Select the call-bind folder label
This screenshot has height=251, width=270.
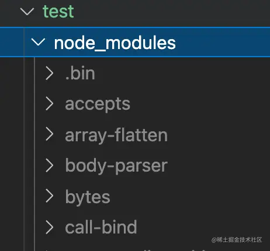point(101,227)
